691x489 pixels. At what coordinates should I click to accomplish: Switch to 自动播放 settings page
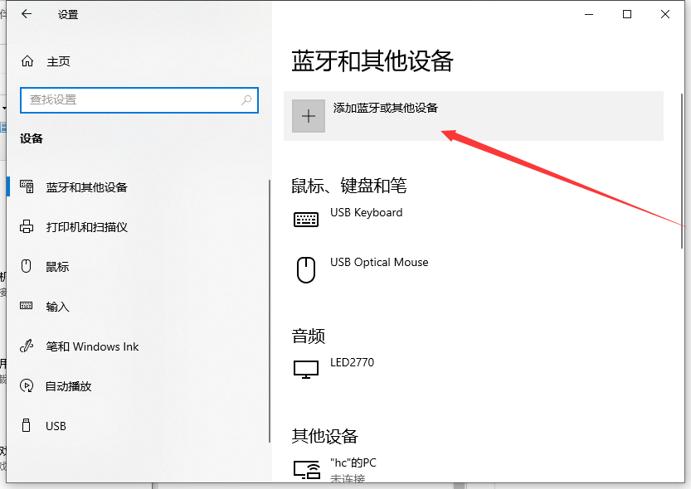click(x=68, y=386)
